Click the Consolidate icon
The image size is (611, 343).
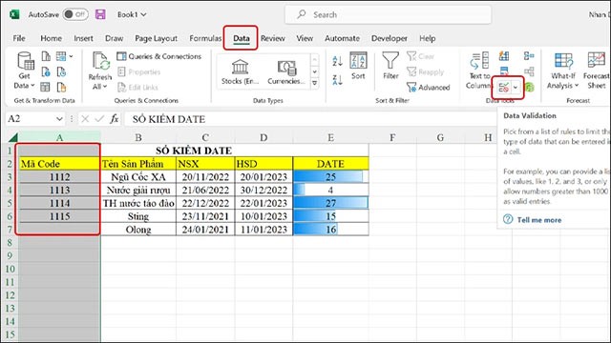pyautogui.click(x=529, y=56)
